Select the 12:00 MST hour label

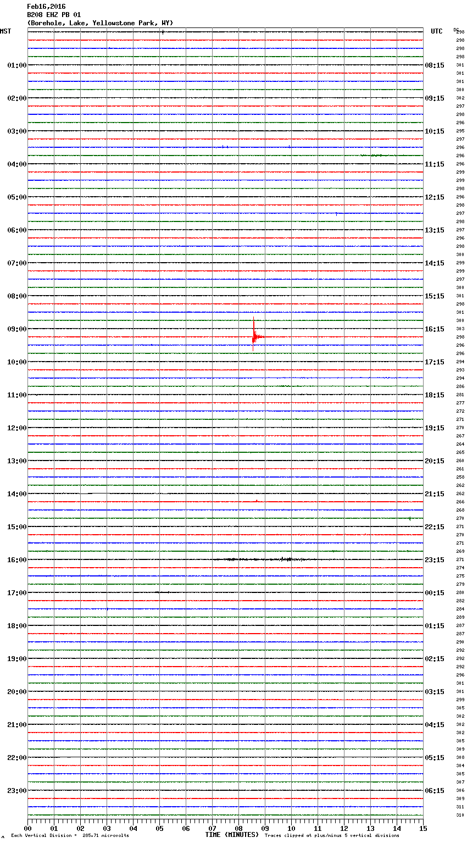(17, 428)
